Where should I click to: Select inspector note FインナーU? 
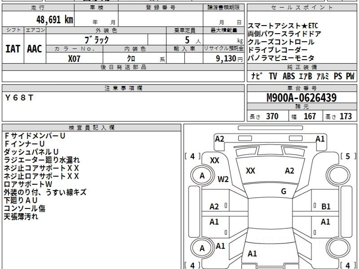click(x=25, y=144)
